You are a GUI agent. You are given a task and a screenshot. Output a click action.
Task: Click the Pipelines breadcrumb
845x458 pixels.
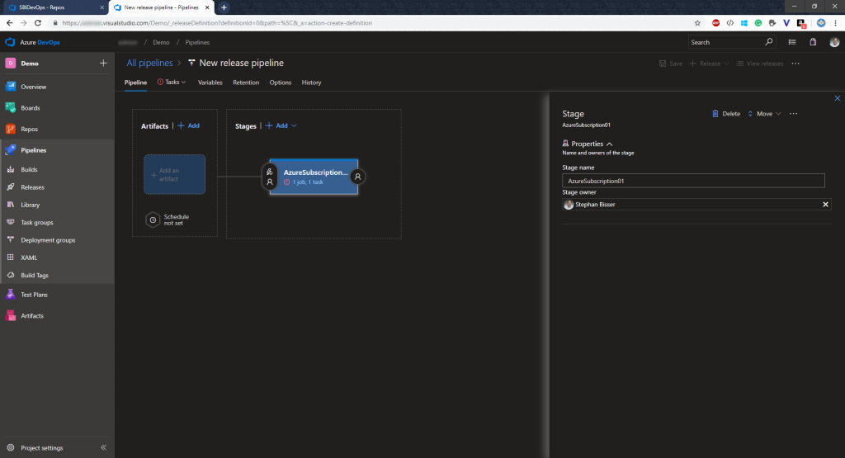197,42
